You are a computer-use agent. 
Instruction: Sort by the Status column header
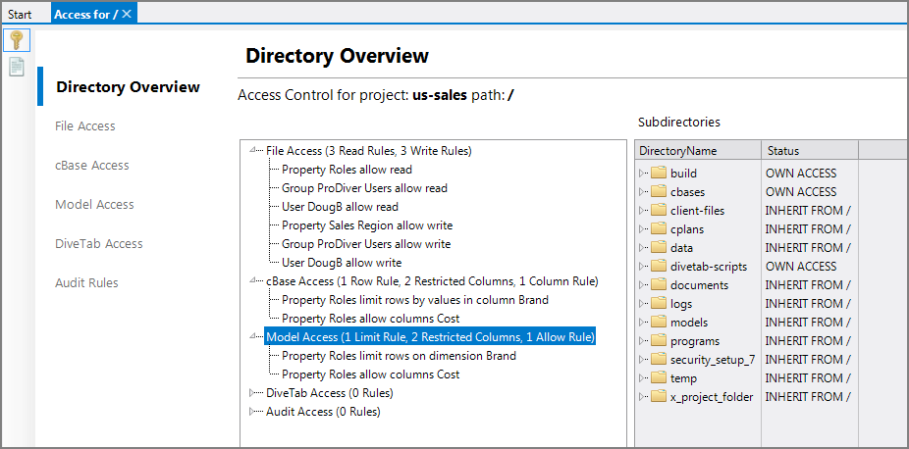click(x=810, y=150)
